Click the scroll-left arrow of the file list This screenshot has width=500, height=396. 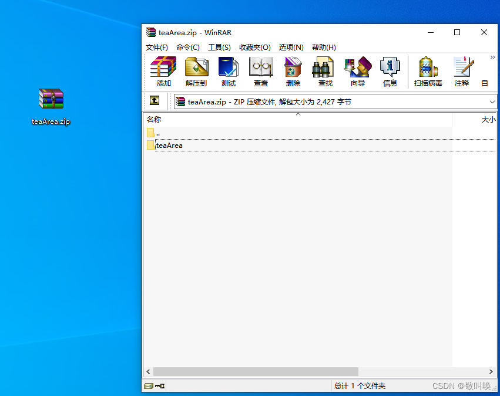tap(148, 371)
